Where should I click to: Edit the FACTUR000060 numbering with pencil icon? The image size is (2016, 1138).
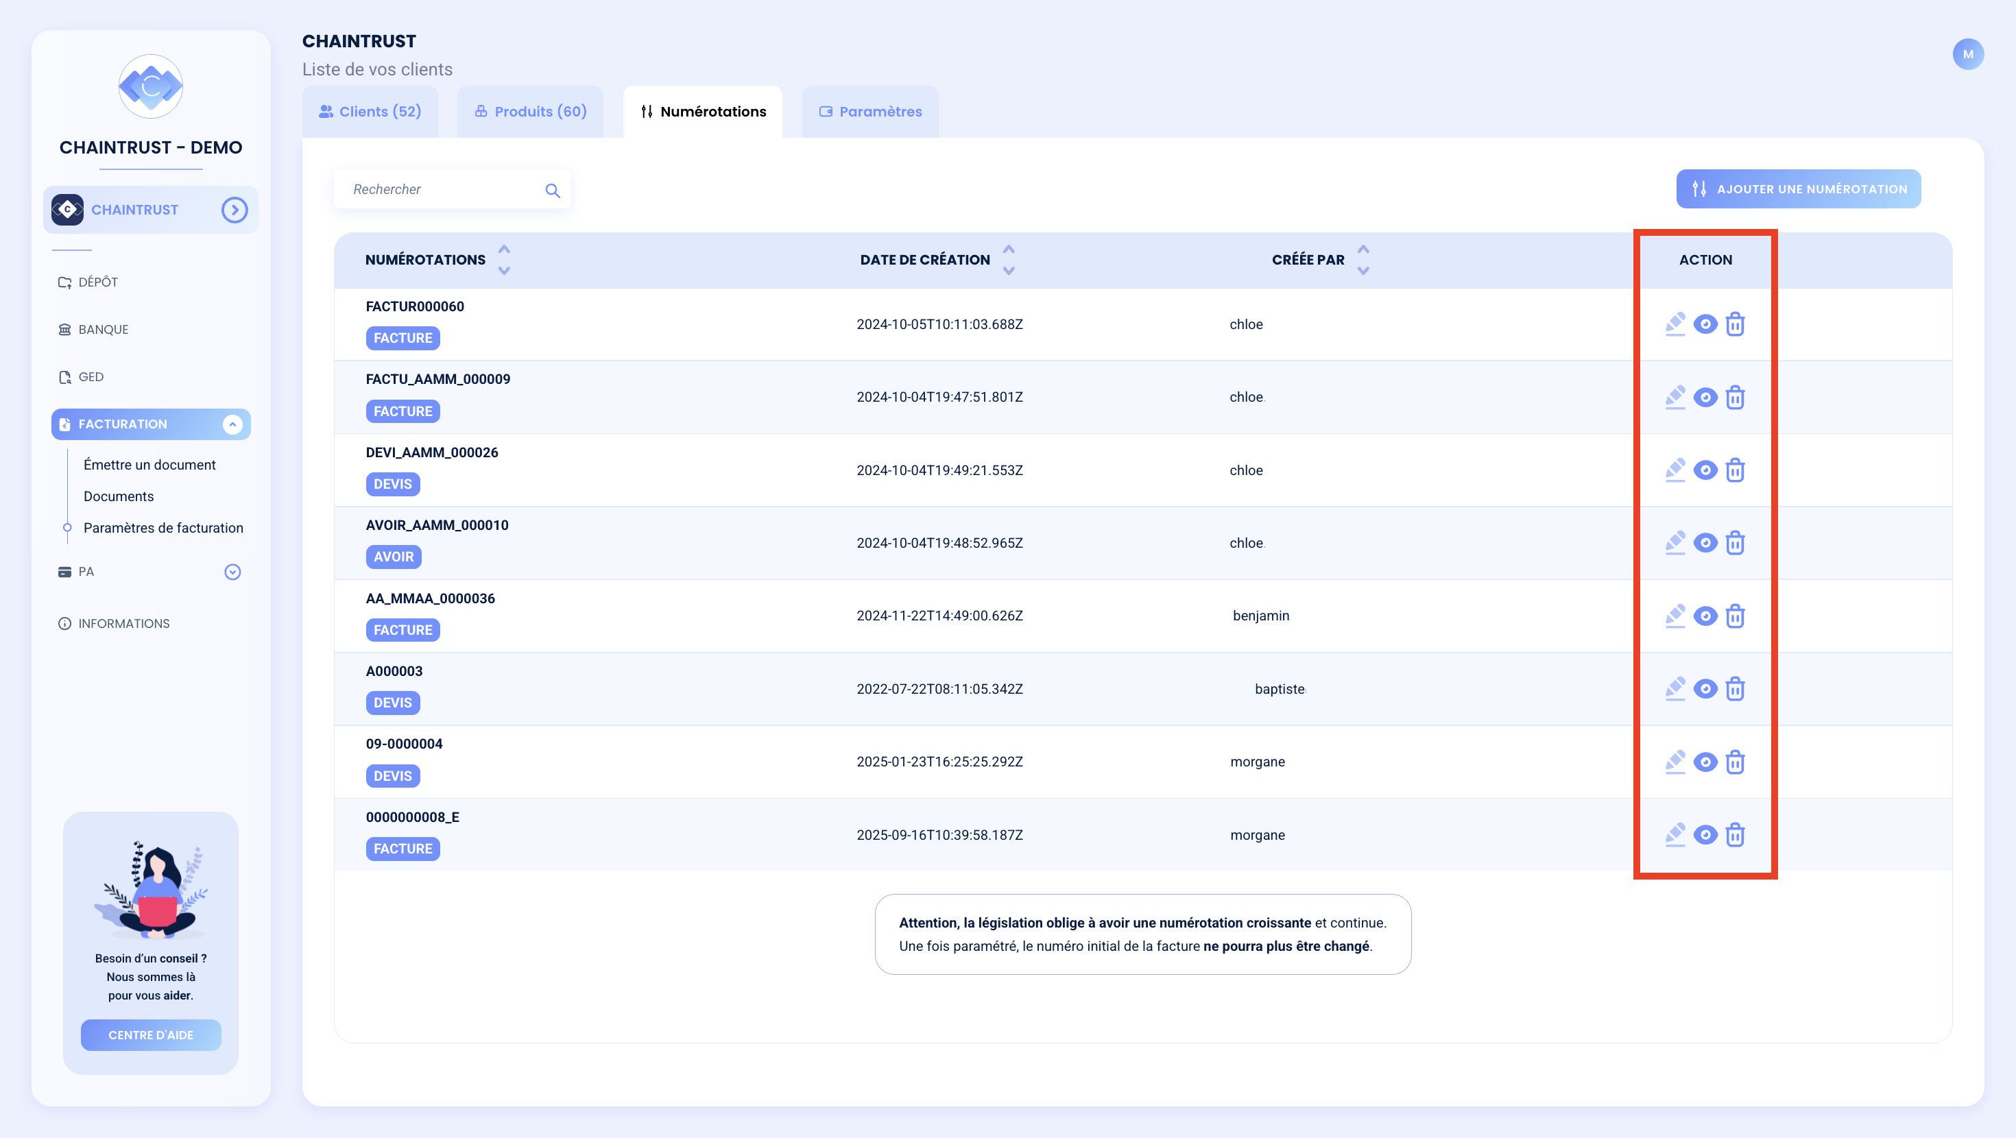click(x=1675, y=324)
